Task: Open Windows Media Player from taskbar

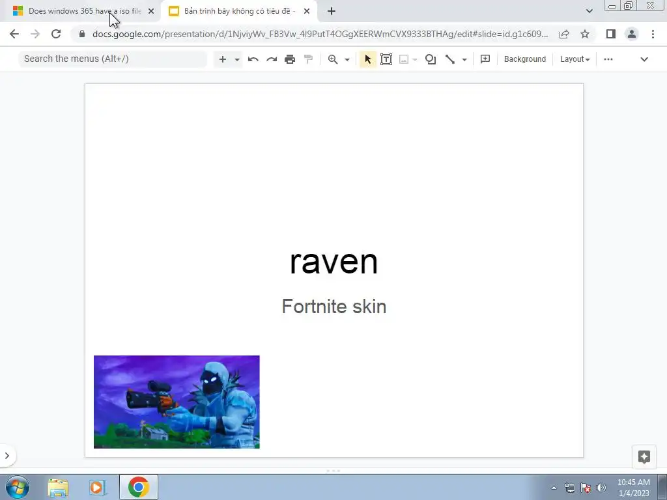Action: pyautogui.click(x=98, y=488)
